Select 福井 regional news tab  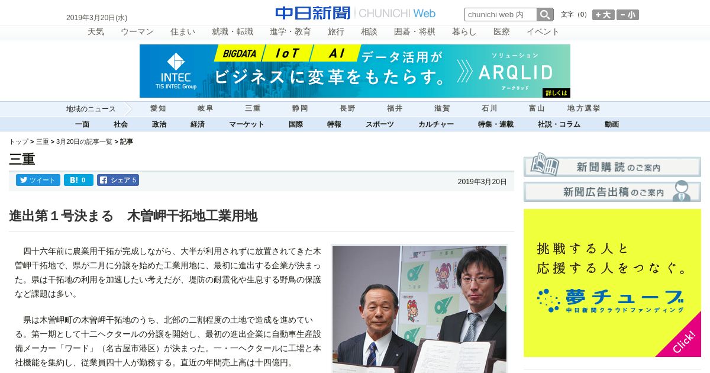tap(395, 108)
